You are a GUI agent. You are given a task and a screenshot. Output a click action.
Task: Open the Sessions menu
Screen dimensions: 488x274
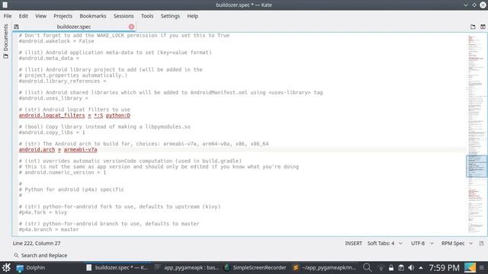click(x=124, y=16)
